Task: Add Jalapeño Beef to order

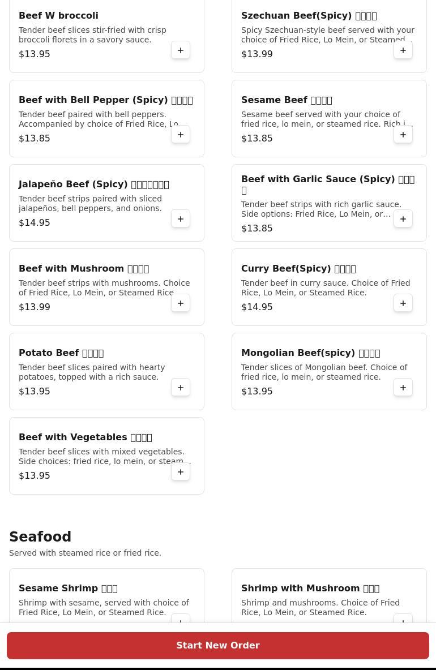Action: pos(181,219)
